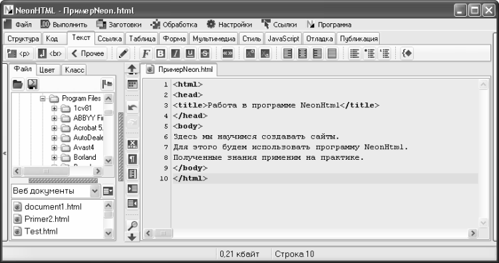Align text left icon
This screenshot has width=499, height=263.
click(x=287, y=53)
